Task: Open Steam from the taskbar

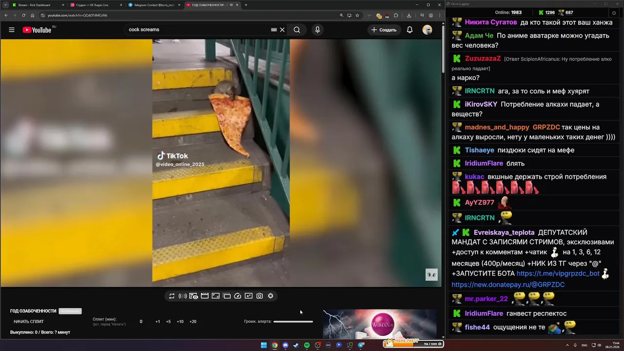Action: [296, 345]
